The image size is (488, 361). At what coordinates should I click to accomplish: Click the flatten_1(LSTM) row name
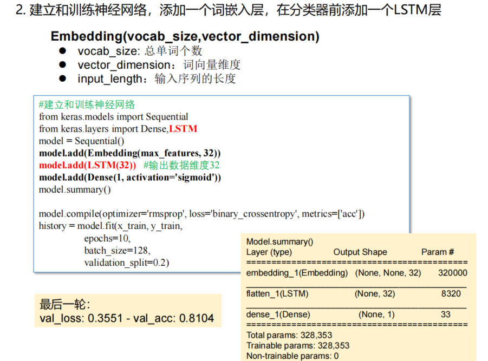pyautogui.click(x=277, y=293)
